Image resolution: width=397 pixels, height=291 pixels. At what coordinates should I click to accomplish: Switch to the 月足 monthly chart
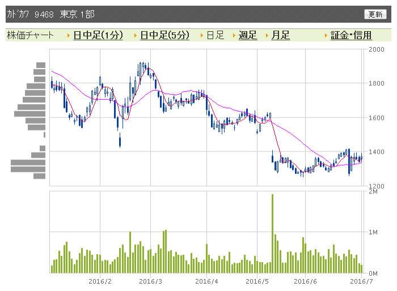(280, 35)
